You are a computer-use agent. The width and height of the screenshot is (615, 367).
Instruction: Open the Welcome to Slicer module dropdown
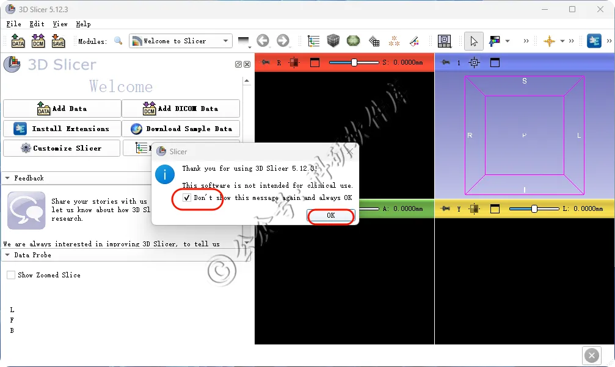point(180,41)
